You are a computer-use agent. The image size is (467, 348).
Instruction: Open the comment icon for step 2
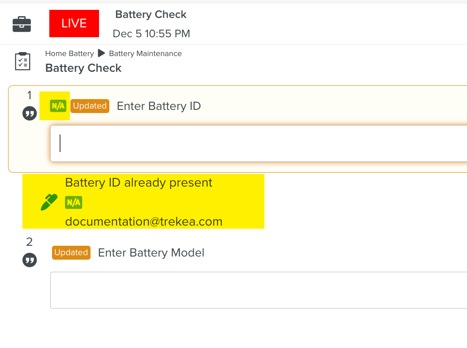pos(30,260)
